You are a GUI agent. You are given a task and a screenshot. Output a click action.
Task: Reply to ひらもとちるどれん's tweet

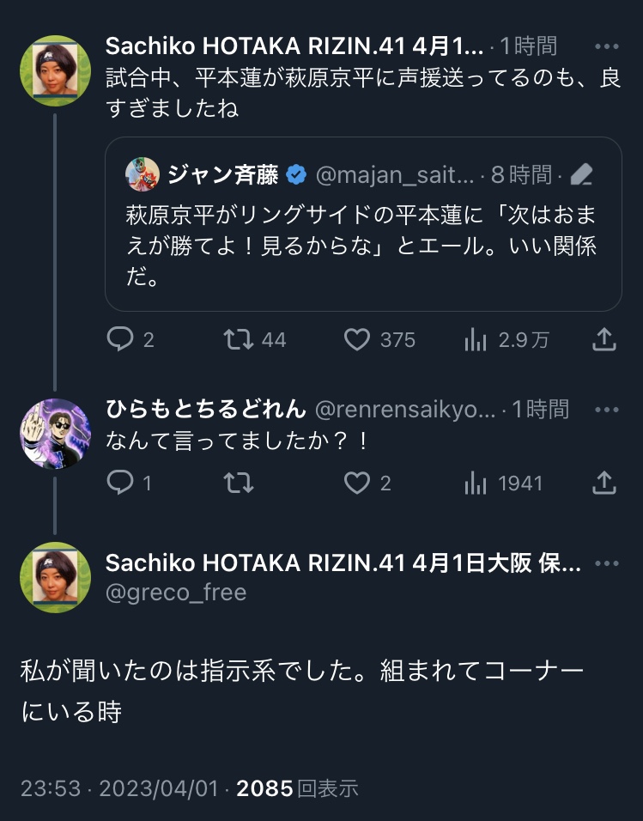click(118, 483)
